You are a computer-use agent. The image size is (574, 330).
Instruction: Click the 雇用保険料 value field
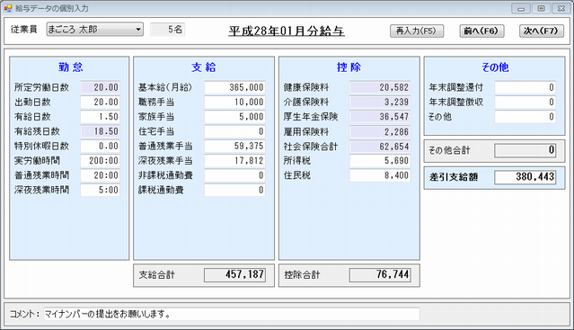380,132
